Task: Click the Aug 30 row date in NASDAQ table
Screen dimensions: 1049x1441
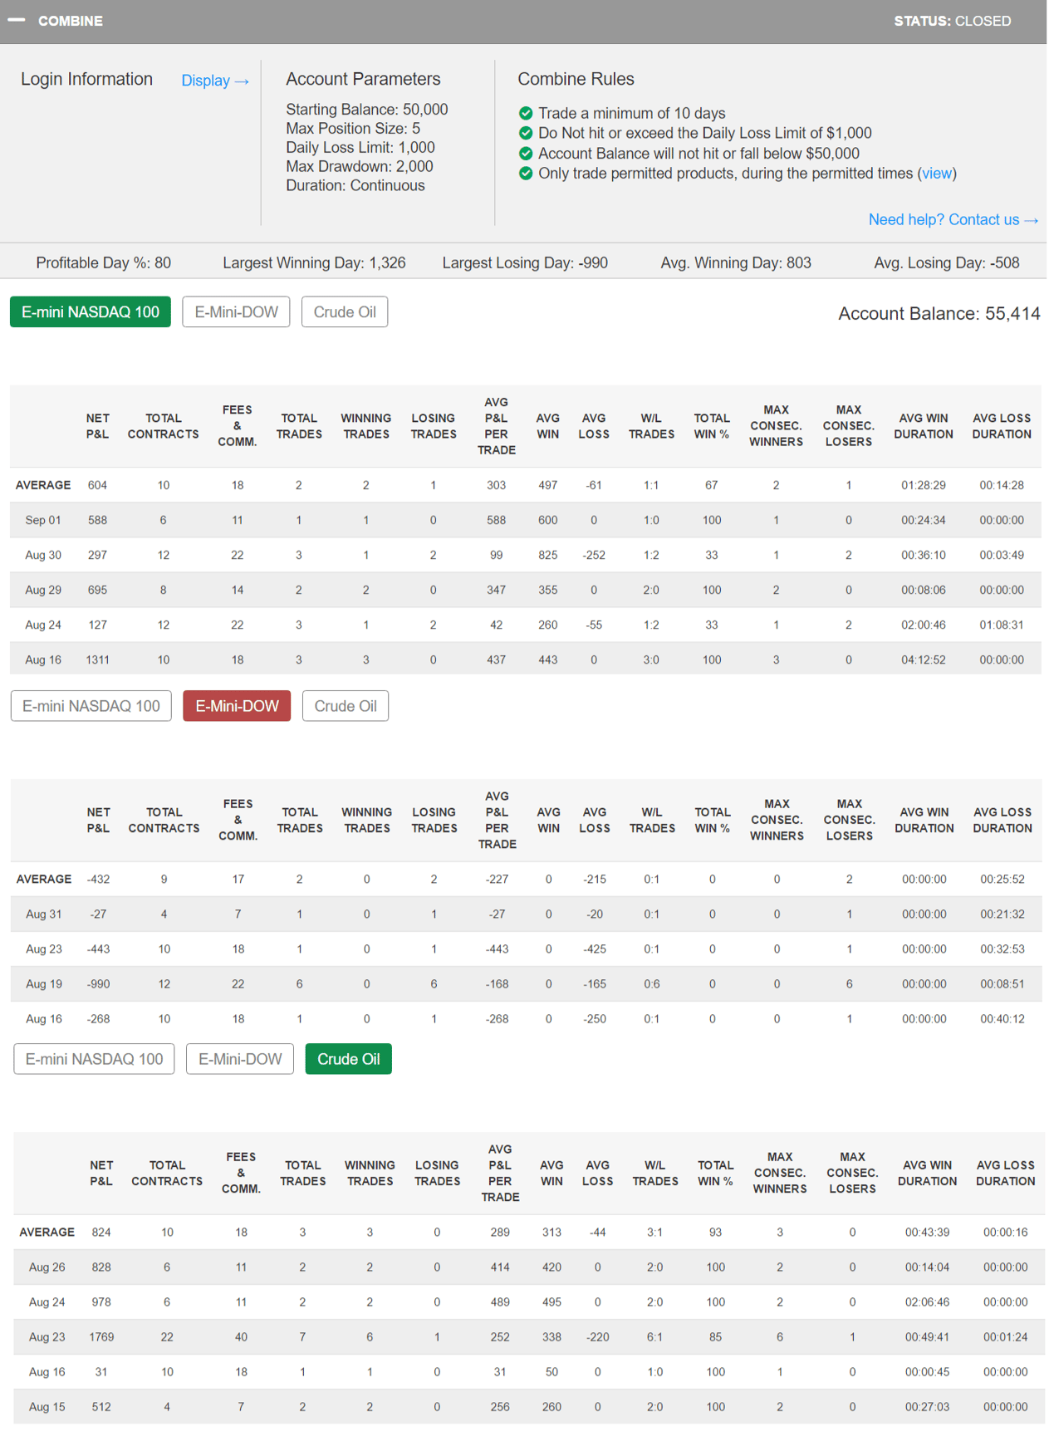Action: [43, 555]
